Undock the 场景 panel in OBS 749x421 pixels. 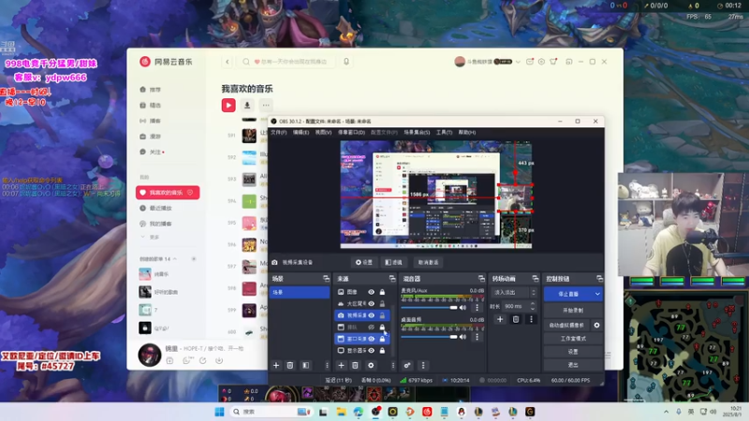pos(326,278)
